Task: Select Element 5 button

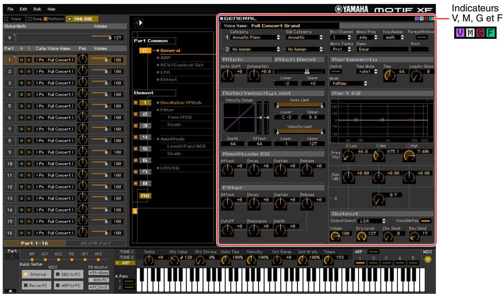Action: [x=145, y=149]
